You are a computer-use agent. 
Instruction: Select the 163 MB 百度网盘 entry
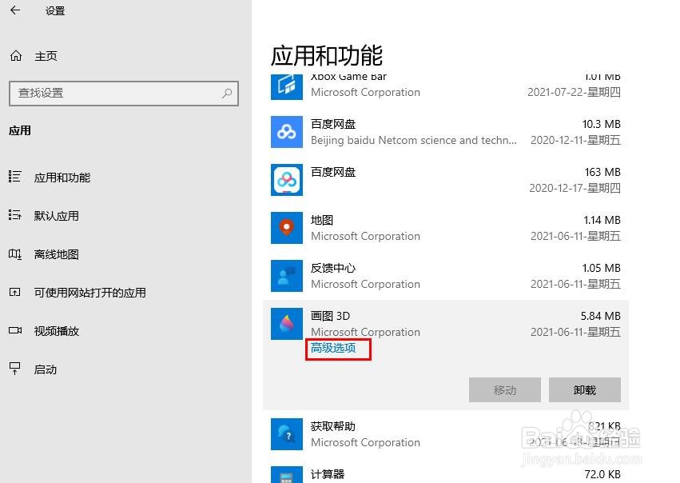coord(446,180)
